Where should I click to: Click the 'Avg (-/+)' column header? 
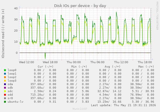point(112,67)
